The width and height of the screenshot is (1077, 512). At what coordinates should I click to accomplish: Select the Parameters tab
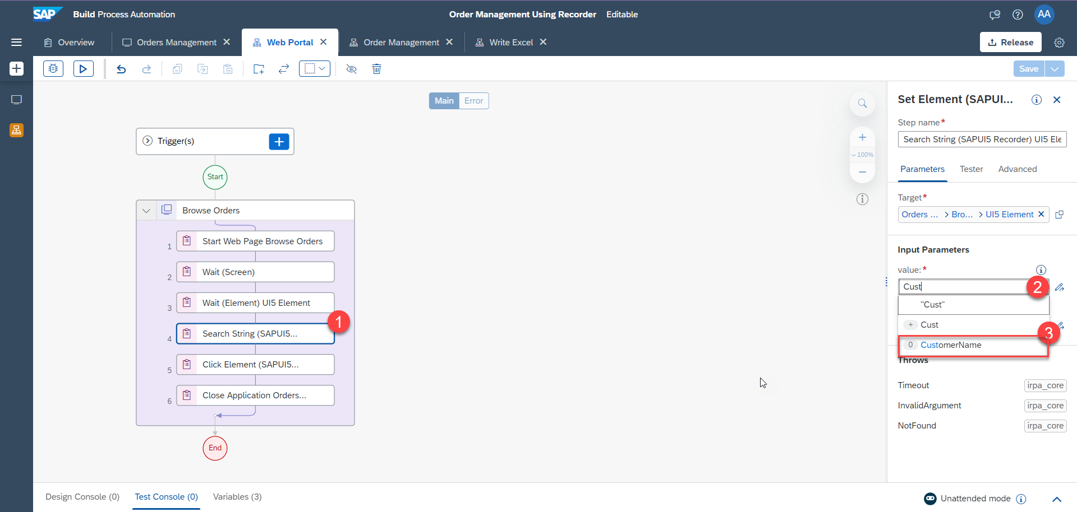(x=922, y=169)
